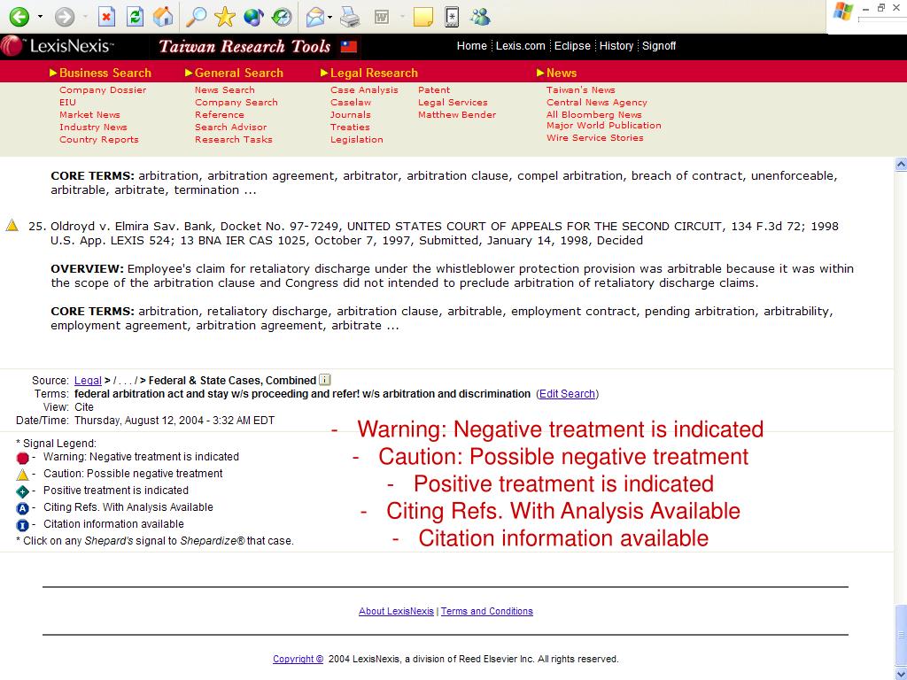This screenshot has width=907, height=680.
Task: Open the Back button history dropdown
Action: pos(40,17)
